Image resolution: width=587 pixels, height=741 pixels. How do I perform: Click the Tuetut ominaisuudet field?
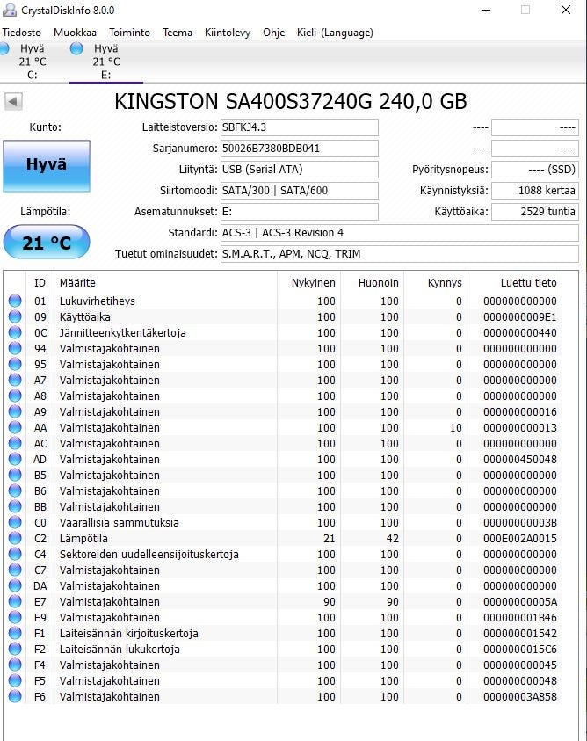[x=399, y=254]
